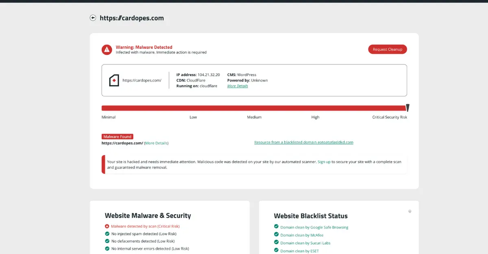488x254 pixels.
Task: Click the Minimal risk label
Action: (109, 117)
